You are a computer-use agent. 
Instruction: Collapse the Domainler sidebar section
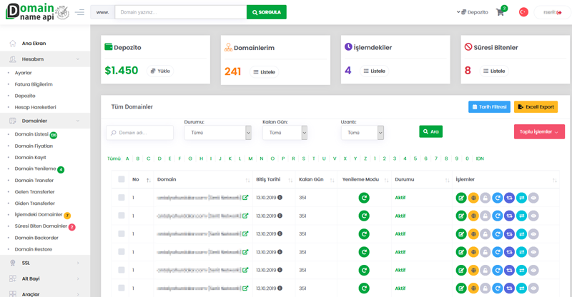(x=45, y=121)
